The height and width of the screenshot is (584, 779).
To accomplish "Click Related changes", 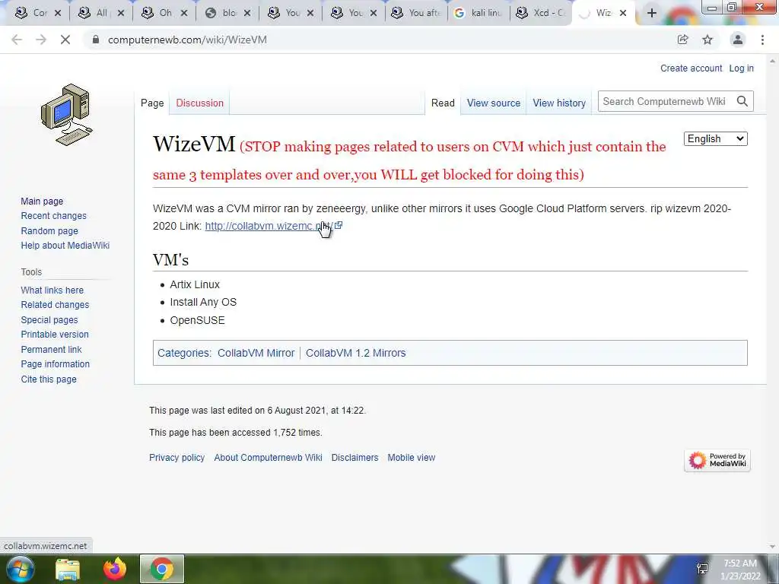I will point(55,304).
